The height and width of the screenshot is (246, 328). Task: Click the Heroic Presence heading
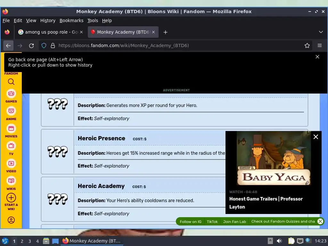pyautogui.click(x=101, y=138)
